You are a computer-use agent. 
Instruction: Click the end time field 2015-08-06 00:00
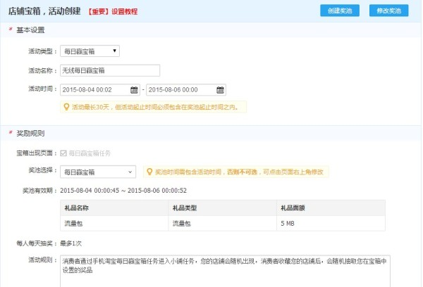[x=186, y=90]
